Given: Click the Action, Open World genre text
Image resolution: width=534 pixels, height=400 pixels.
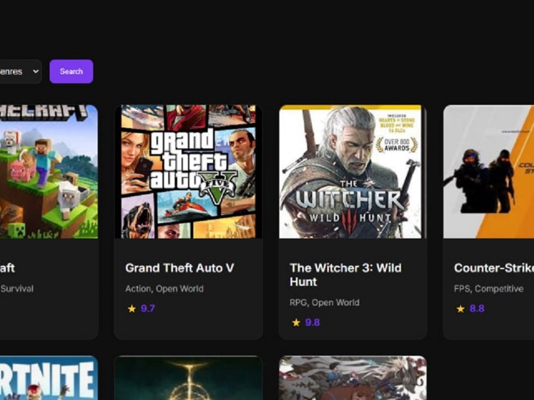Looking at the screenshot, I should click(164, 289).
